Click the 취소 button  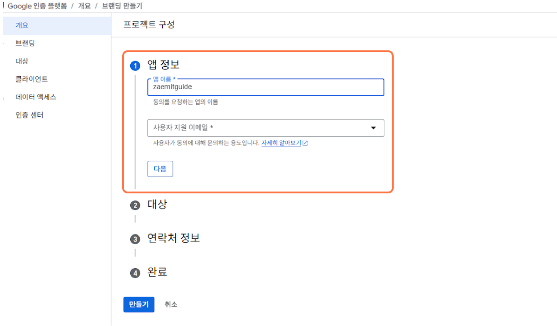171,304
